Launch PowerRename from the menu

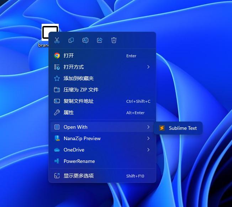pyautogui.click(x=102, y=161)
